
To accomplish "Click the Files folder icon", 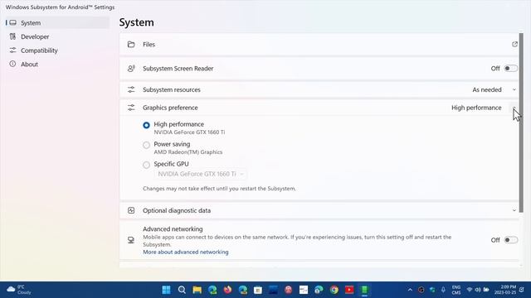I will click(131, 44).
